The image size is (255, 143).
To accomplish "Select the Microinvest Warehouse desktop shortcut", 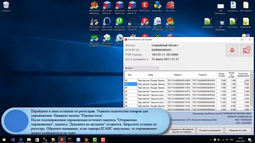I will tap(94, 8).
